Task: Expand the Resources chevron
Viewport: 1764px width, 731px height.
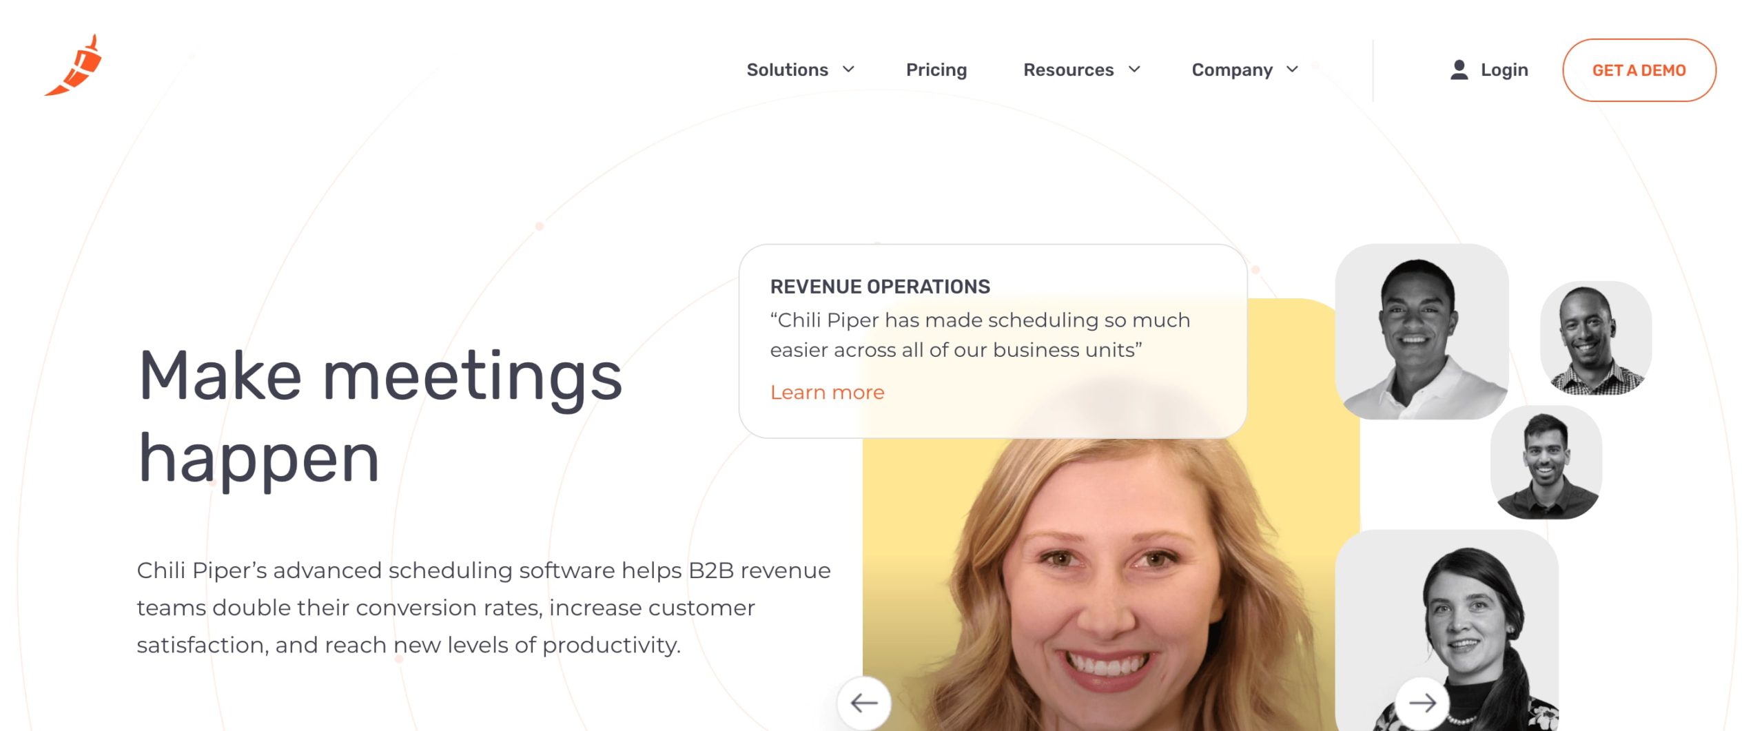Action: point(1134,70)
